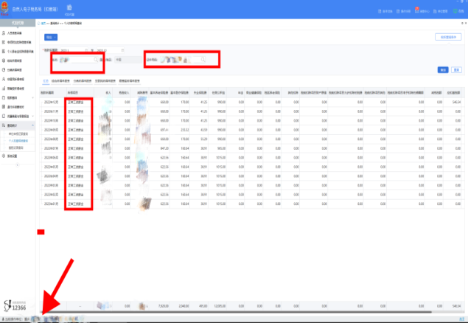Open calendar icon of start period date
Screen dimensions: 468x323
pyautogui.click(x=86, y=49)
